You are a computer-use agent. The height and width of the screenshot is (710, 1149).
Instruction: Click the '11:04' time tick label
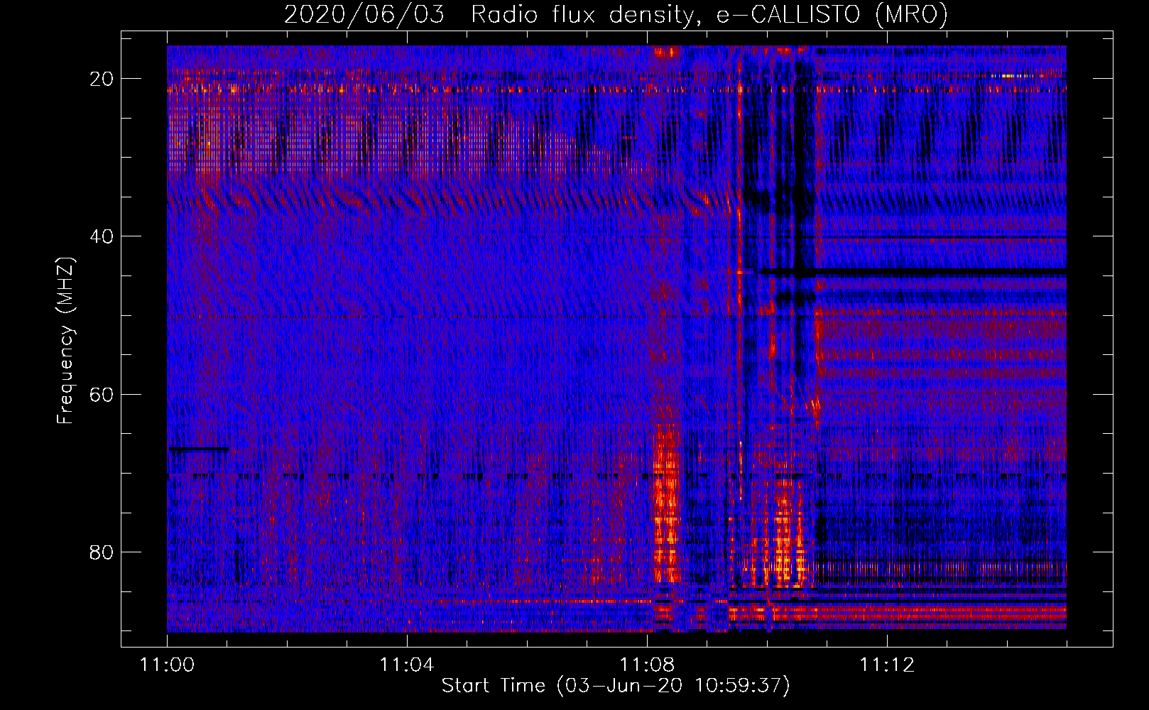pos(407,665)
